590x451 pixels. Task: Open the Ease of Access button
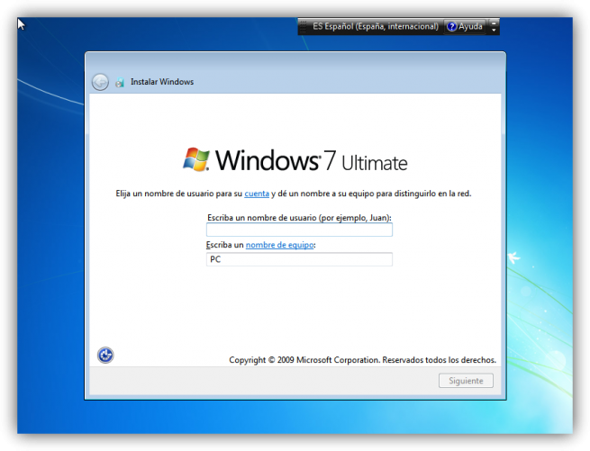[105, 355]
